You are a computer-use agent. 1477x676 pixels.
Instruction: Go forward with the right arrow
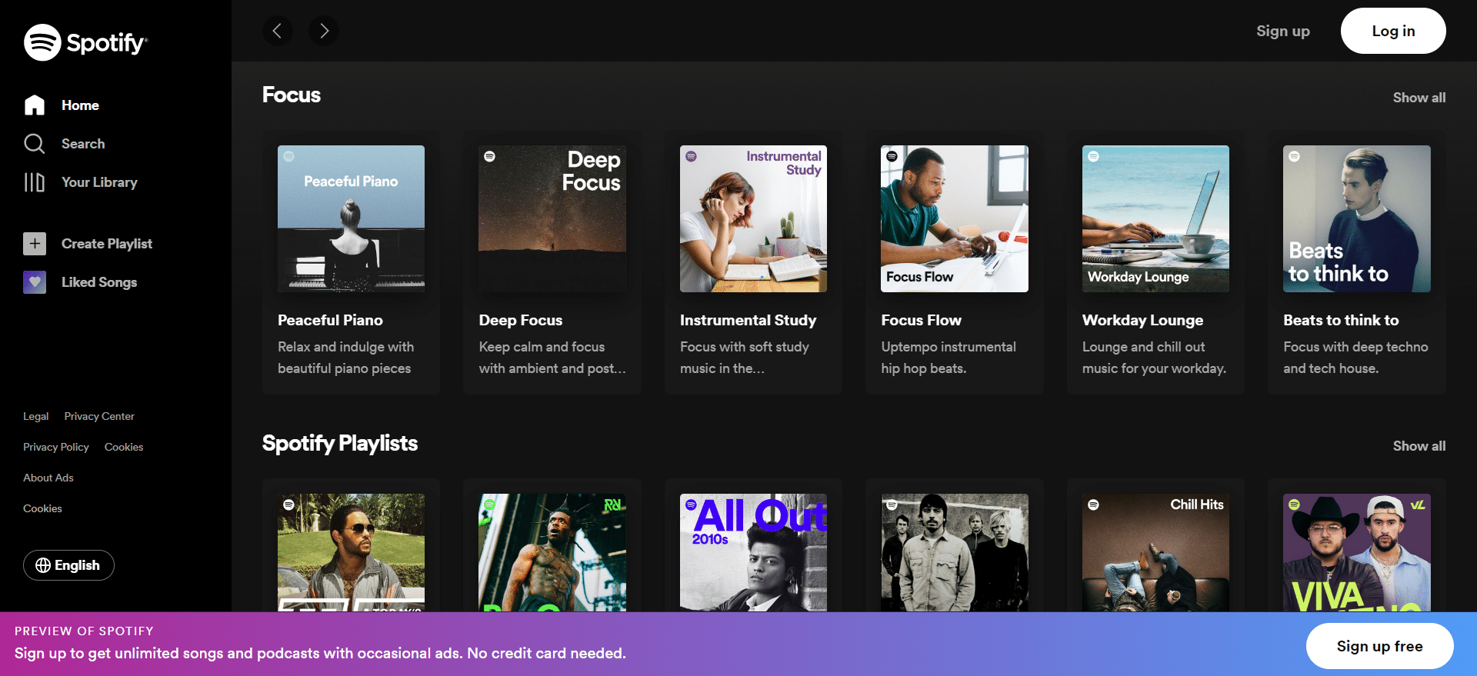(324, 31)
